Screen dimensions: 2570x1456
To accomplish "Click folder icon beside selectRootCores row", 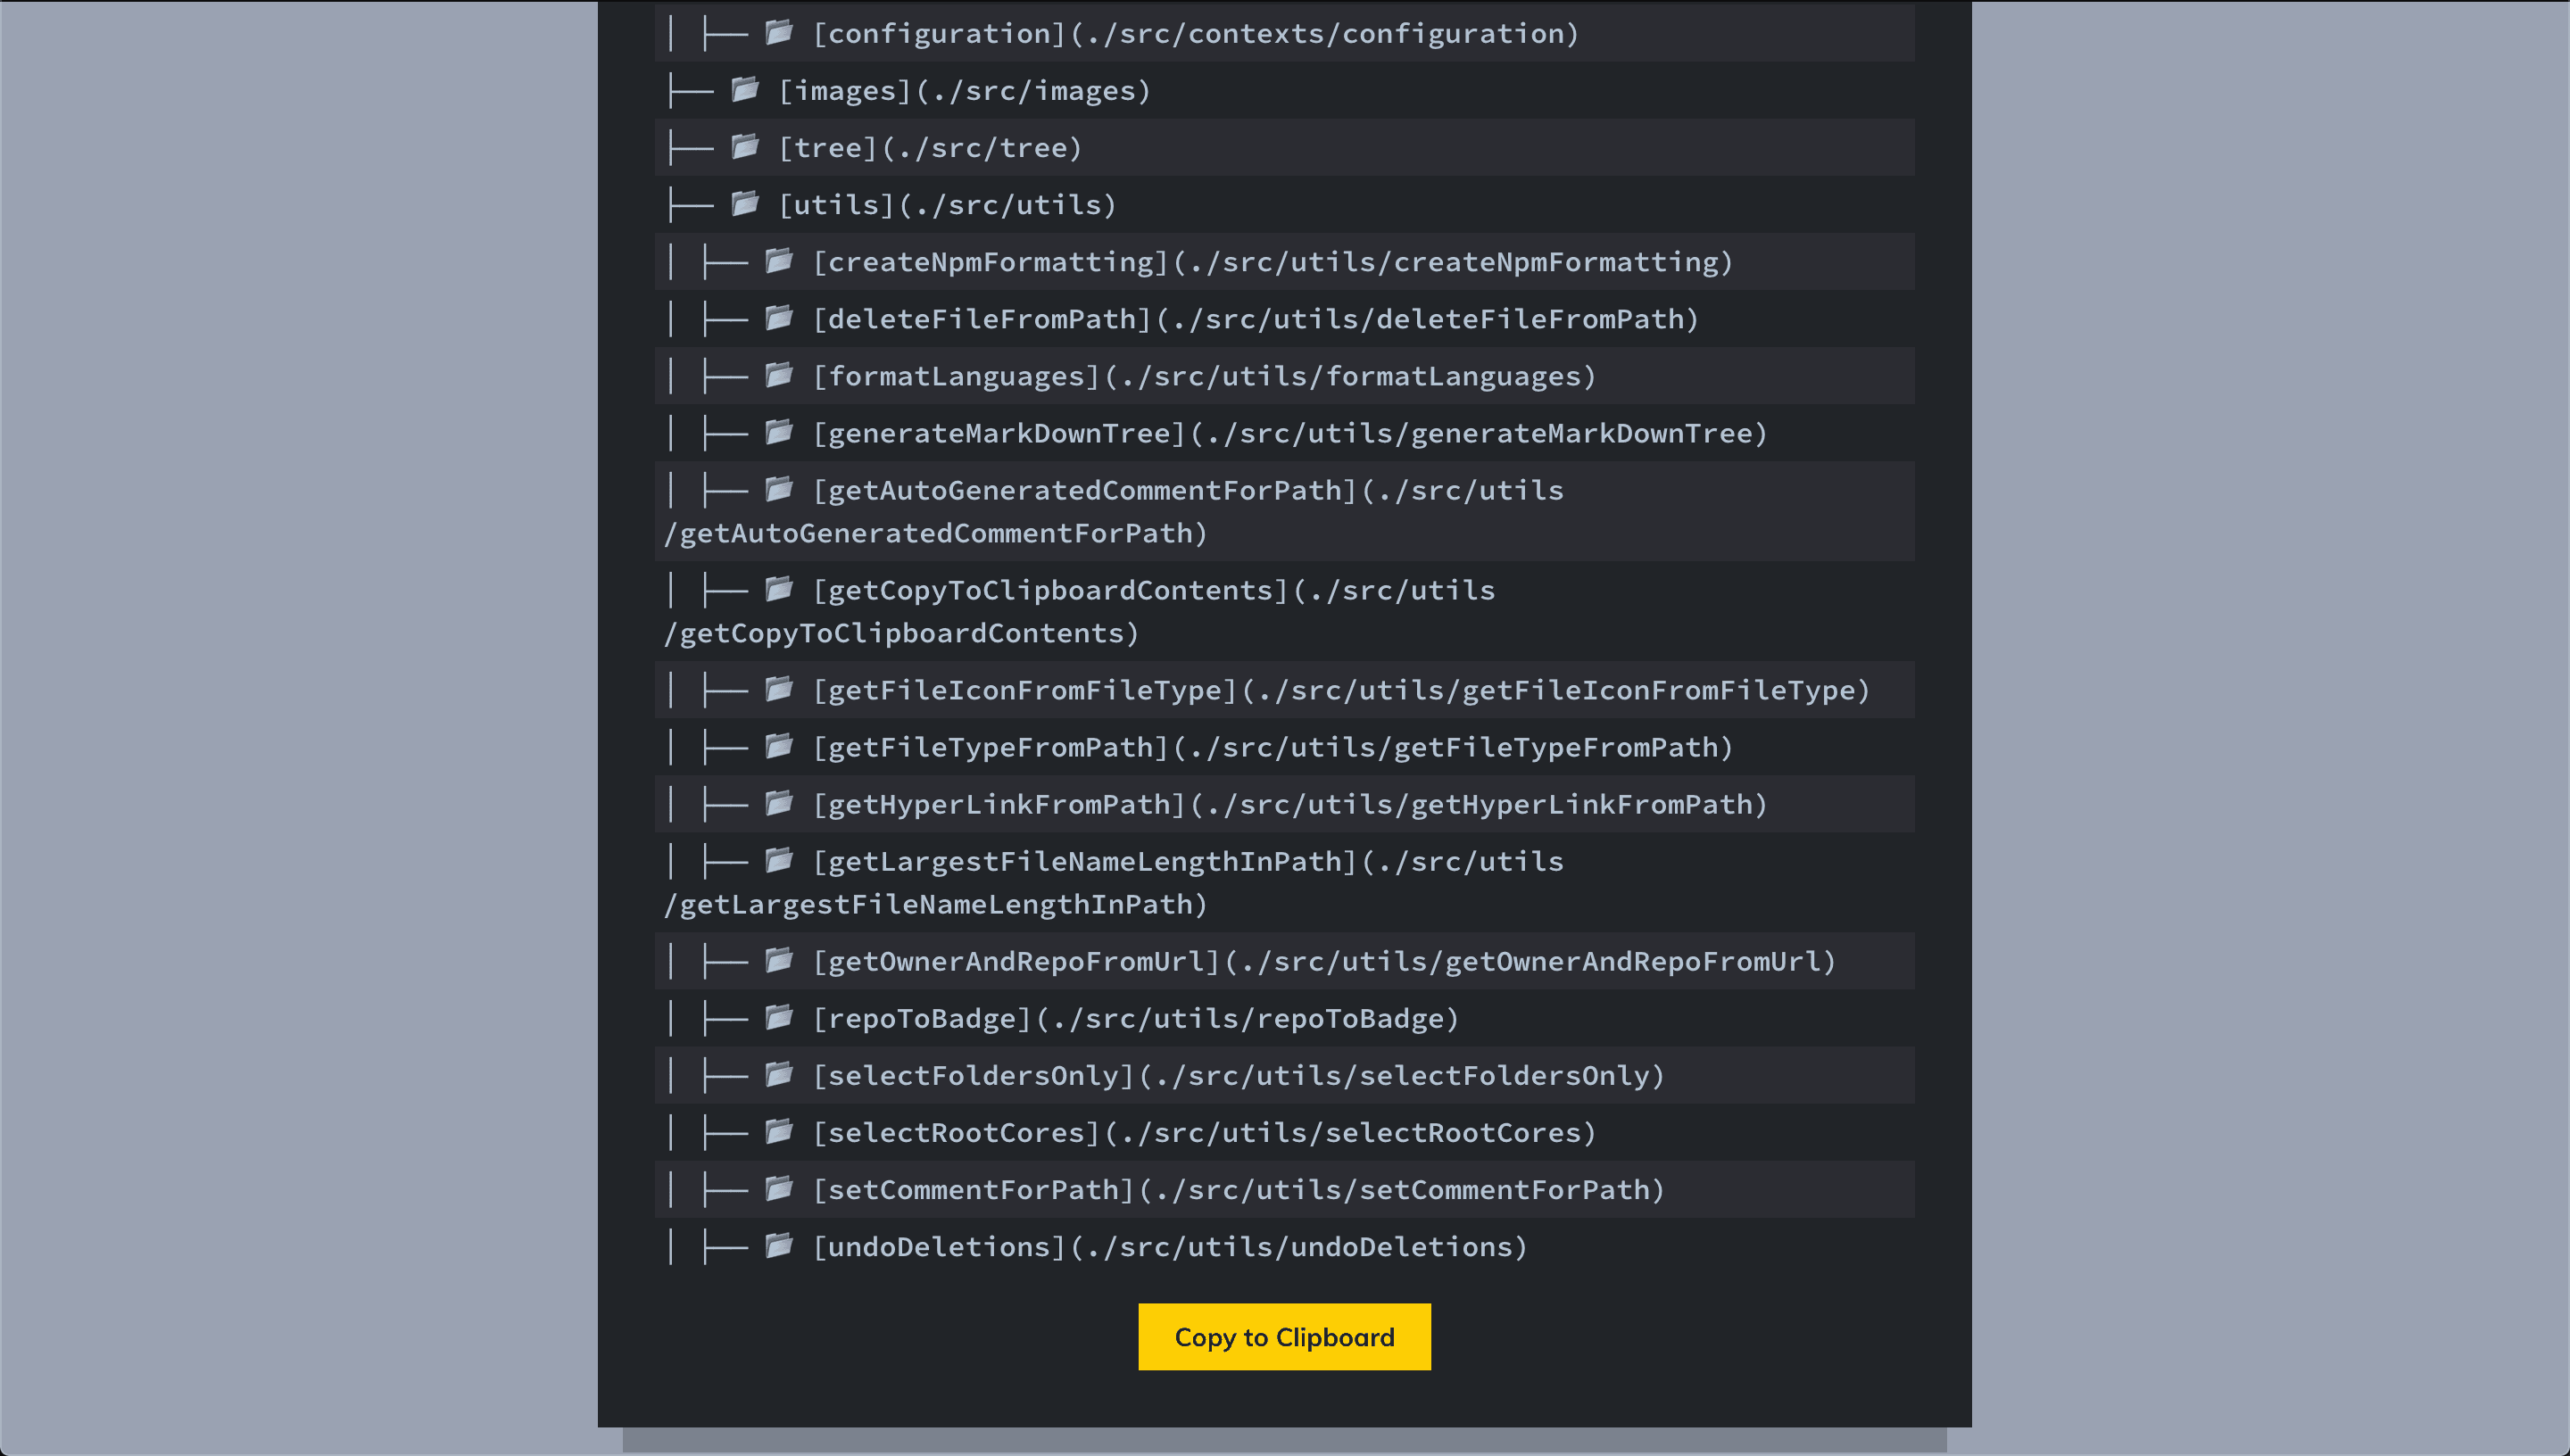I will tap(779, 1131).
